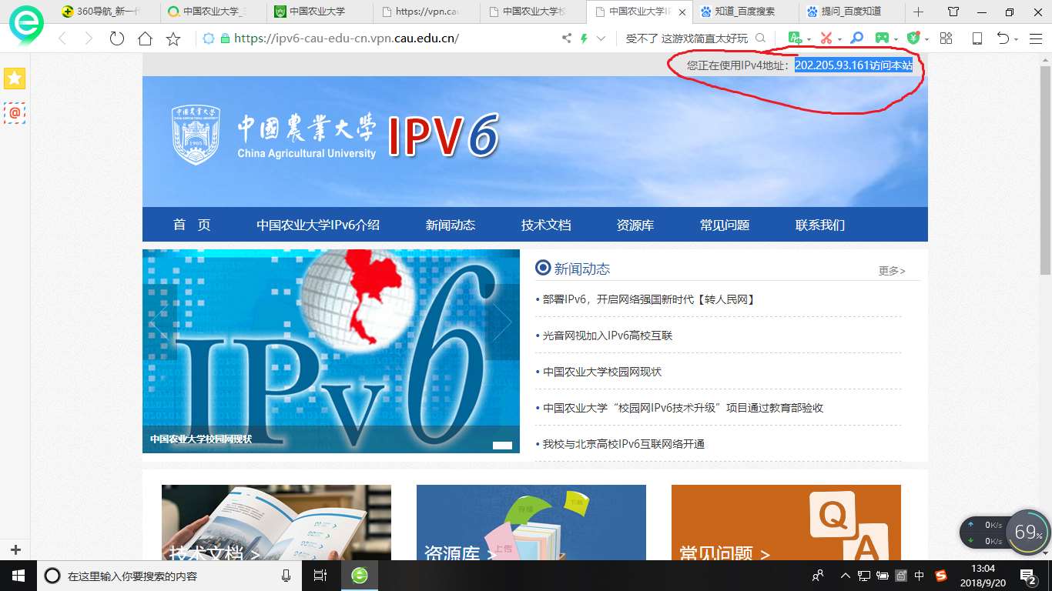Image resolution: width=1052 pixels, height=591 pixels.
Task: Expand the screenshot tool dropdown arrow
Action: pyautogui.click(x=839, y=39)
